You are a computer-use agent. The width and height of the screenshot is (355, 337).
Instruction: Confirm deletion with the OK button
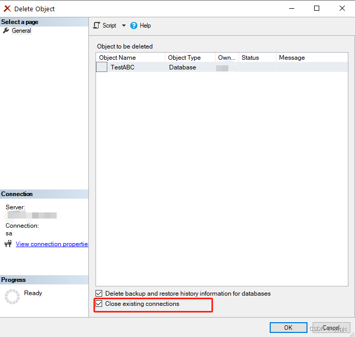[x=288, y=327]
